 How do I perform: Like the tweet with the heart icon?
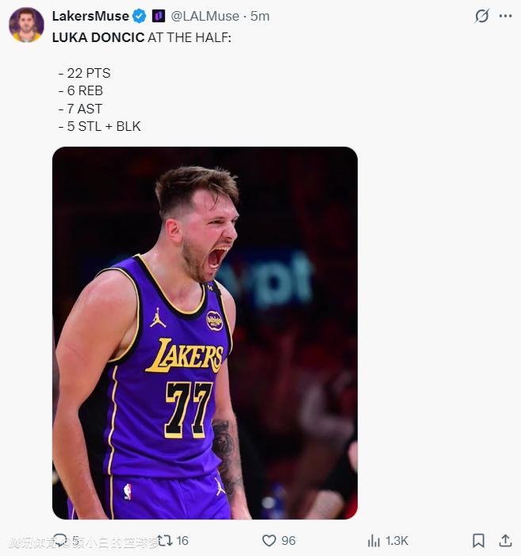click(269, 540)
